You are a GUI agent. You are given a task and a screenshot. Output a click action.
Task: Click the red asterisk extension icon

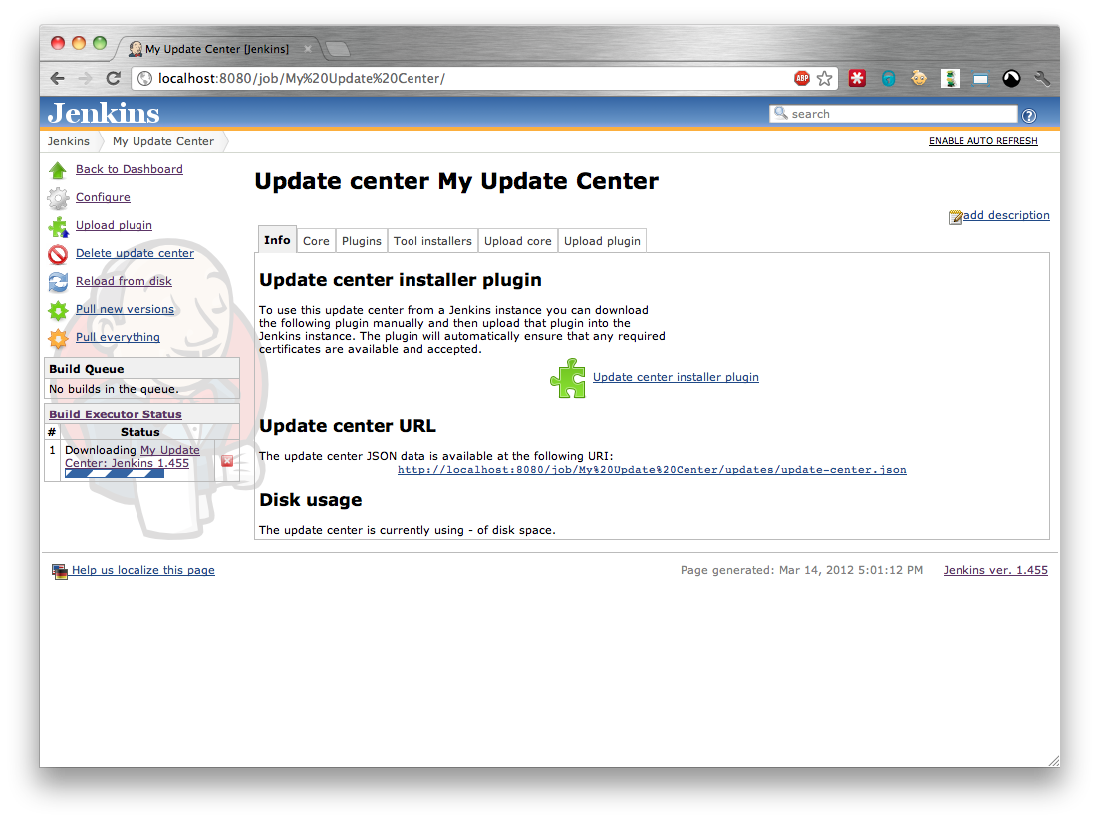click(x=857, y=78)
